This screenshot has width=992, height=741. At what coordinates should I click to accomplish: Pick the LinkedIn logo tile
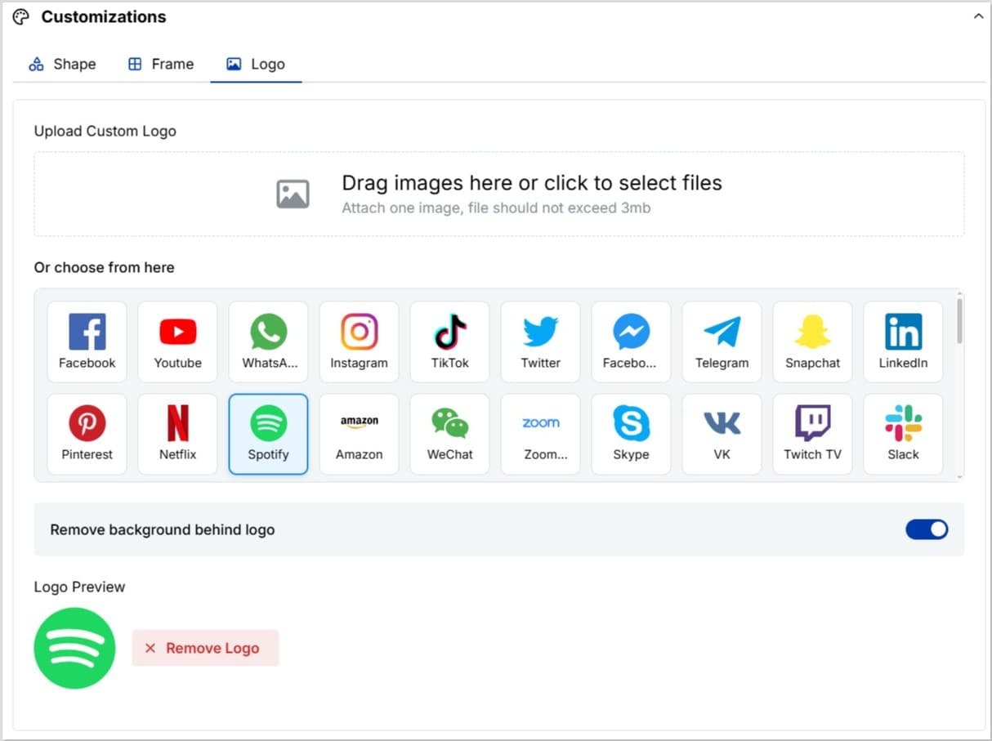tap(904, 341)
